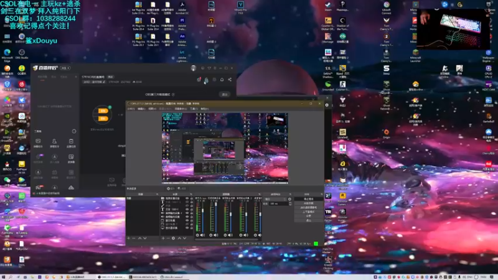498x280 pixels.
Task: Move scene down with down arrow in scenes toolbar
Action: 145,238
